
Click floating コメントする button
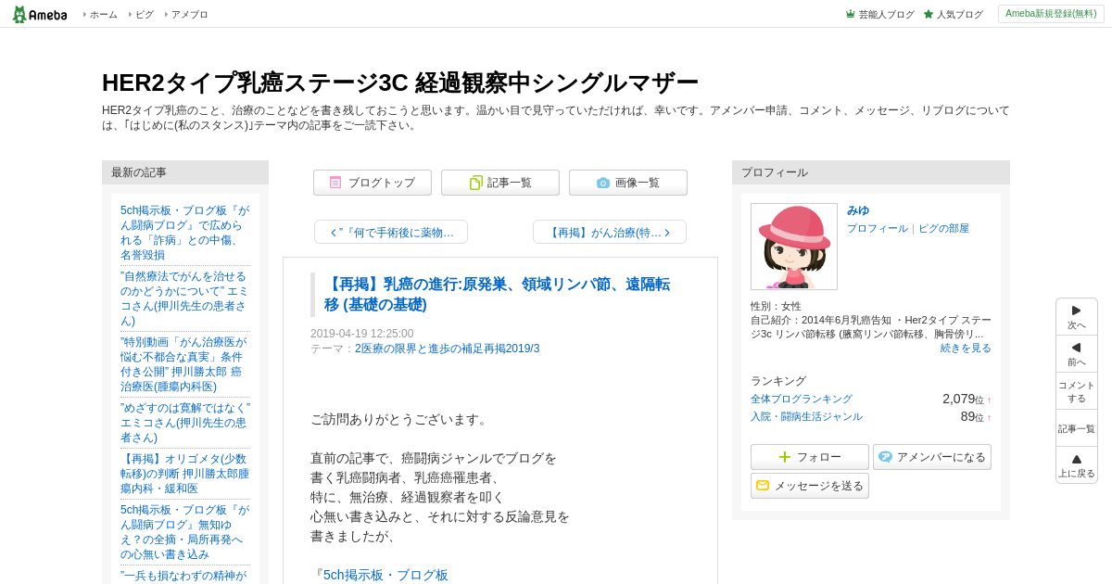tap(1077, 391)
